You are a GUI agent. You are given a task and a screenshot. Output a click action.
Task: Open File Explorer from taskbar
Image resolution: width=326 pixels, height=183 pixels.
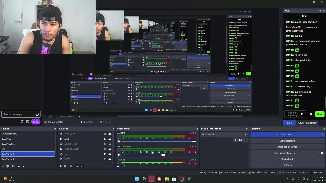[x=167, y=179]
